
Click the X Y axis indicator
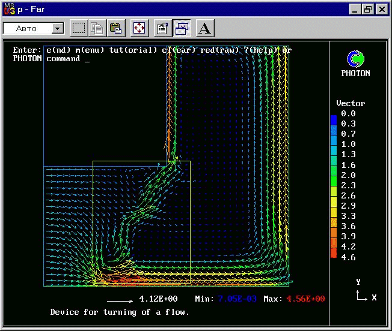366,290
